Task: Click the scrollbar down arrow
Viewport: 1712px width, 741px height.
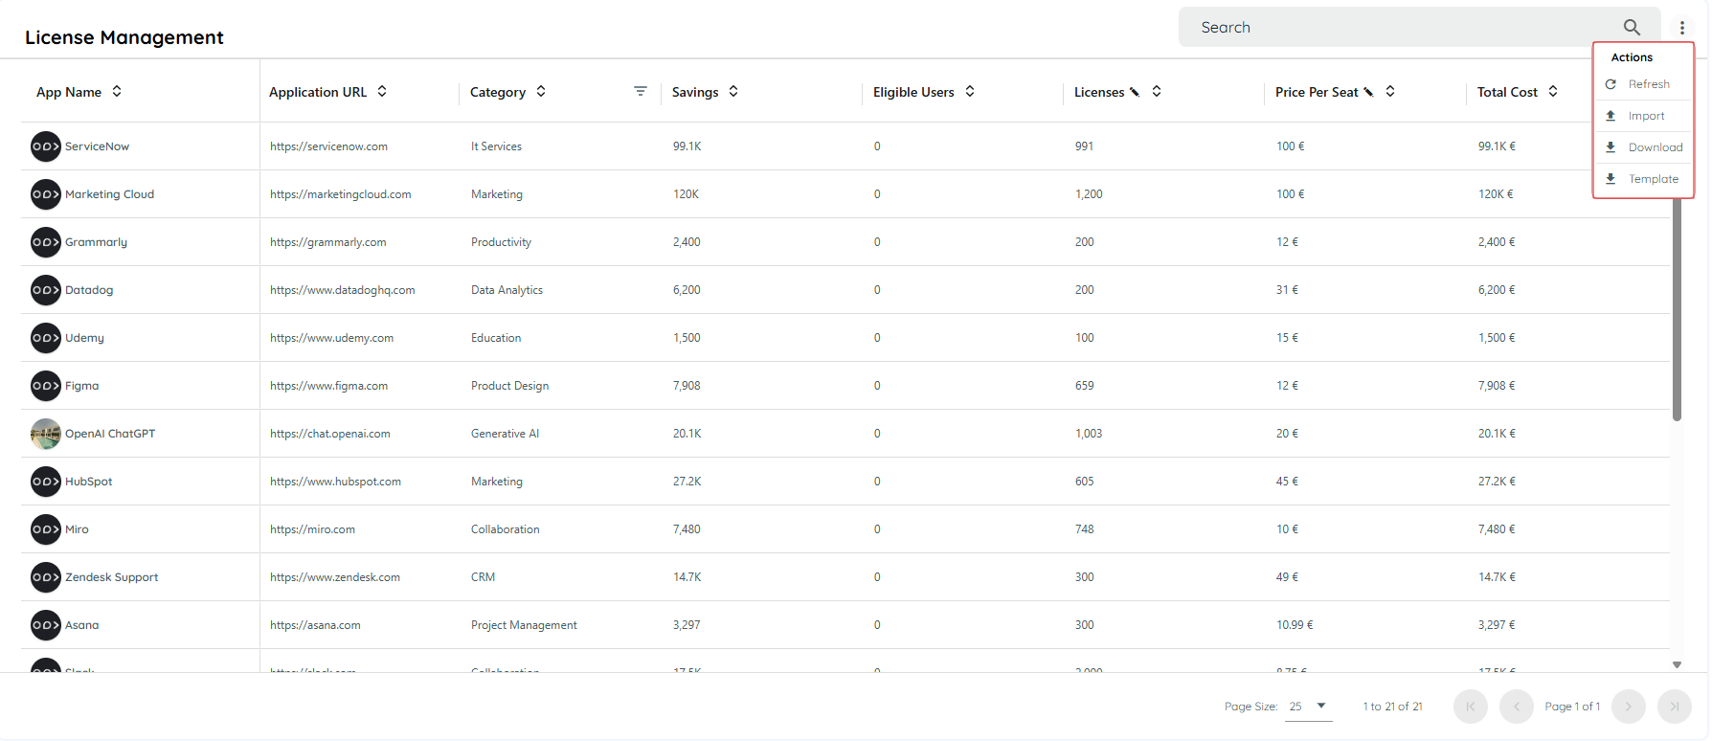Action: click(1677, 664)
